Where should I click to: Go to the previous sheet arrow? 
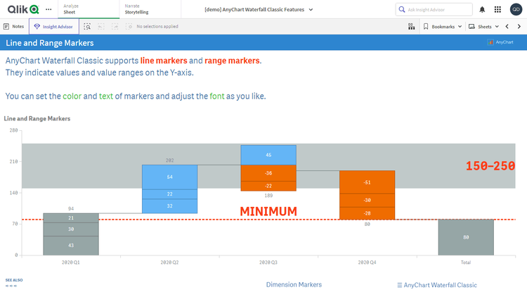pos(507,26)
